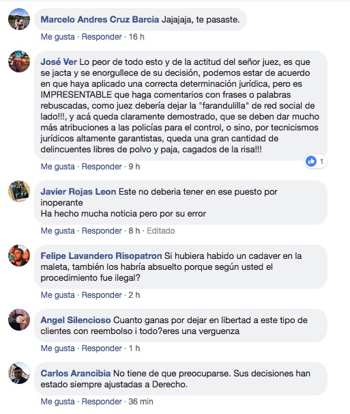Click 'Responder' under Carlos Arancibia's comment
Image resolution: width=350 pixels, height=414 pixels.
pyautogui.click(x=102, y=402)
